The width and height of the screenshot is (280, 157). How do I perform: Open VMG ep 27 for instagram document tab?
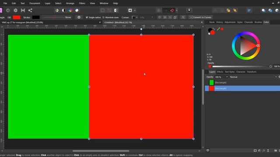pos(22,22)
